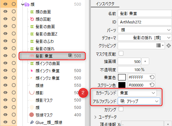
Task: Open the カラーブレンド dropdown set to 乗算
Action: coord(137,93)
